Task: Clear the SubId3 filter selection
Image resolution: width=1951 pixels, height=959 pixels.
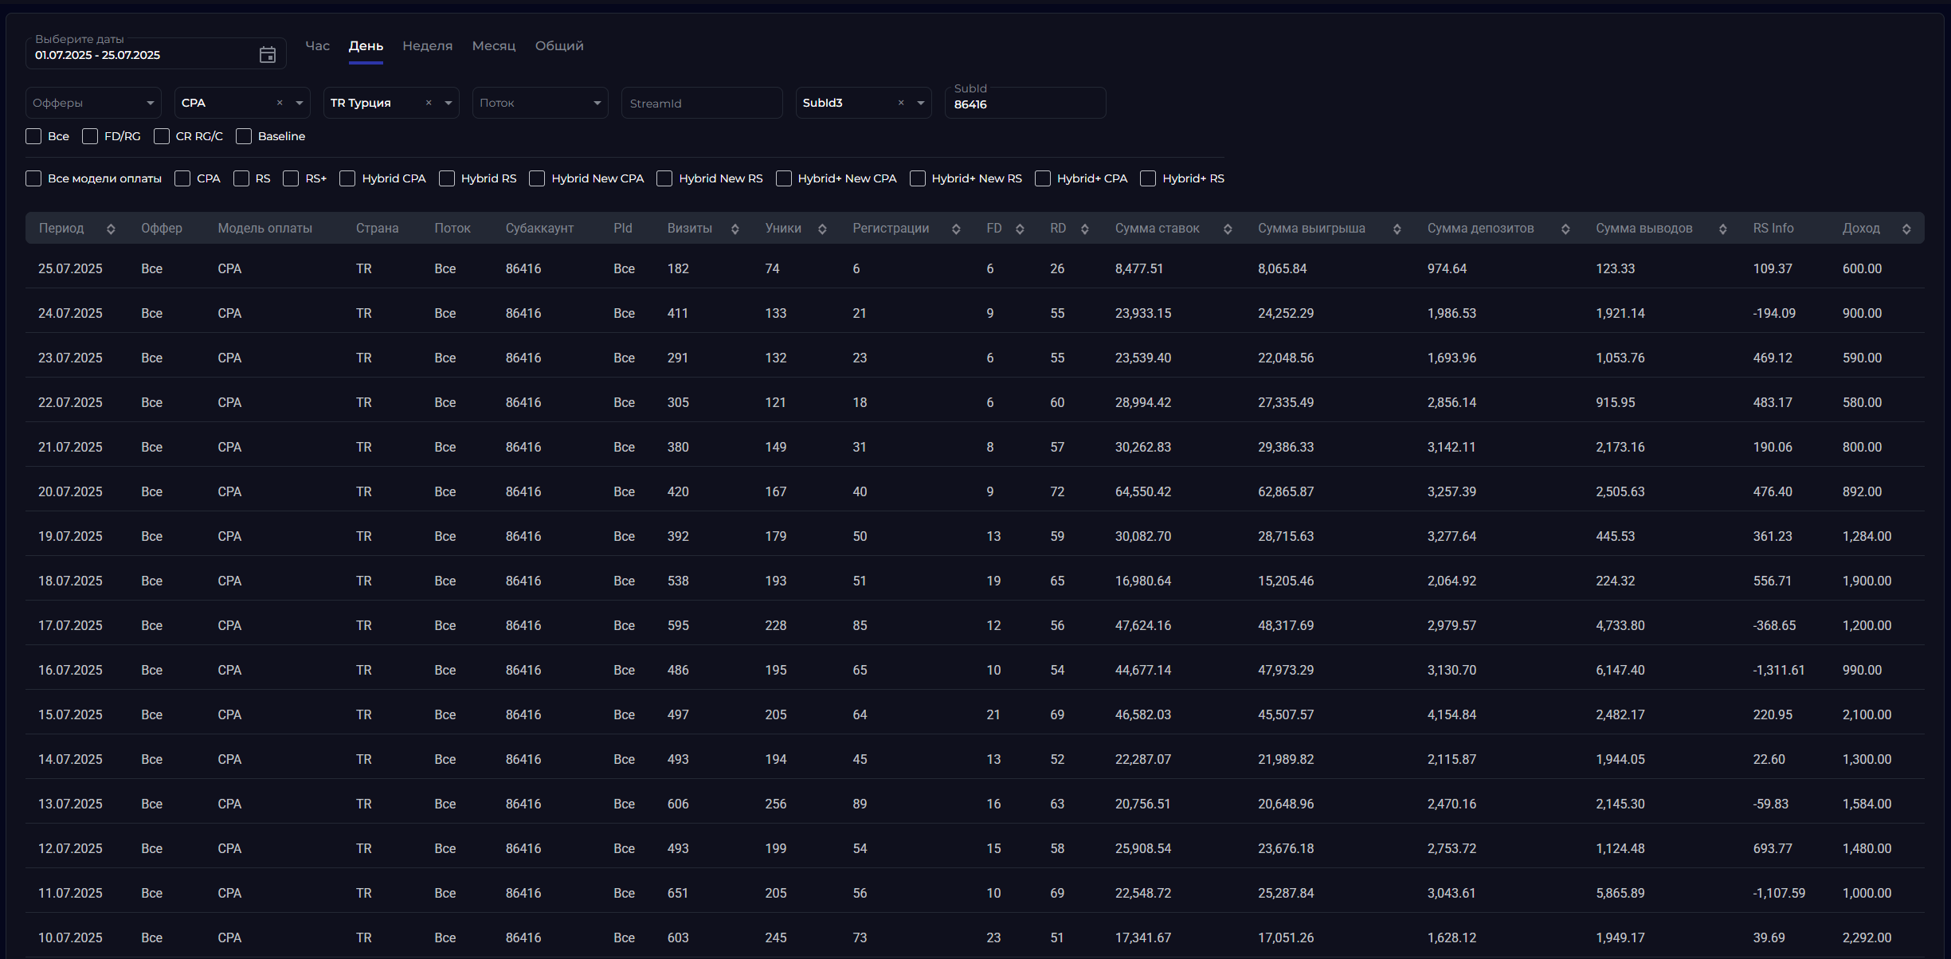Action: click(x=901, y=103)
